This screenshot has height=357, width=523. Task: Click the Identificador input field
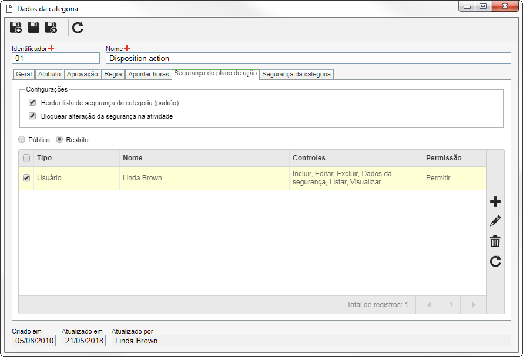tap(56, 58)
